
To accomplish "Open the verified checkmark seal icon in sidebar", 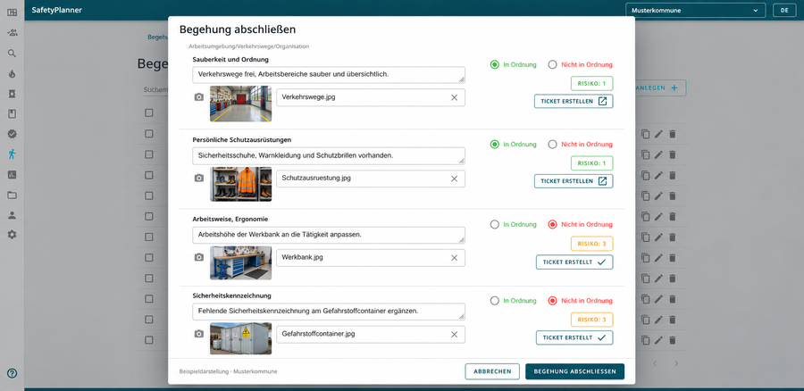I will click(12, 134).
